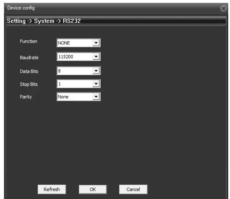Click the Stop Bits label
Image resolution: width=230 pixels, height=199 pixels.
29,84
